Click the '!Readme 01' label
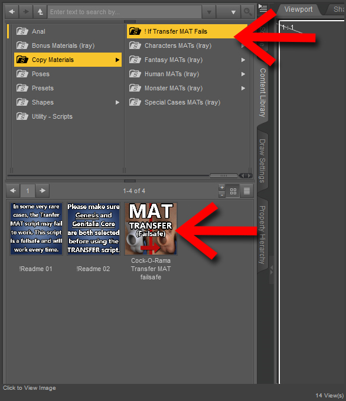Screen dimensions: 346x401 coord(35,269)
